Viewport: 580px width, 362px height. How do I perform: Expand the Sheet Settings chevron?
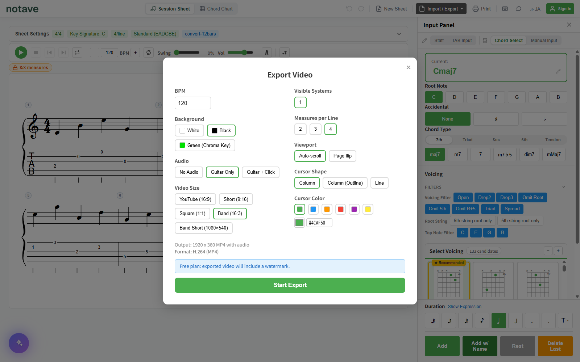tap(399, 34)
